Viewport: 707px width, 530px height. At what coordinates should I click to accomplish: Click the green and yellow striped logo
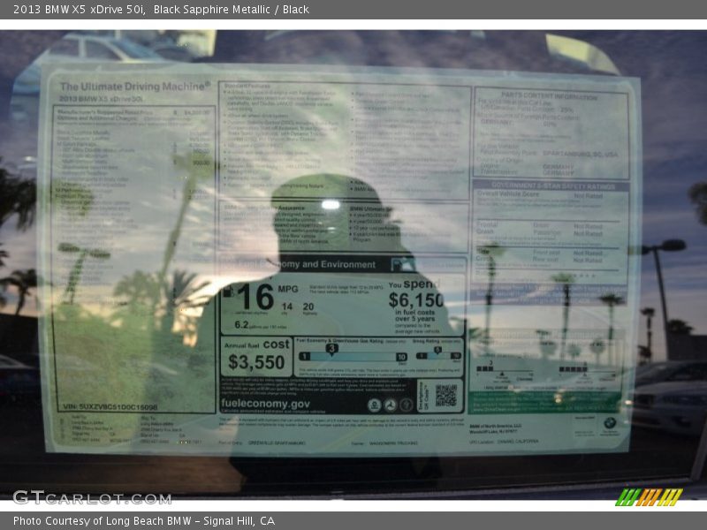coord(649,497)
